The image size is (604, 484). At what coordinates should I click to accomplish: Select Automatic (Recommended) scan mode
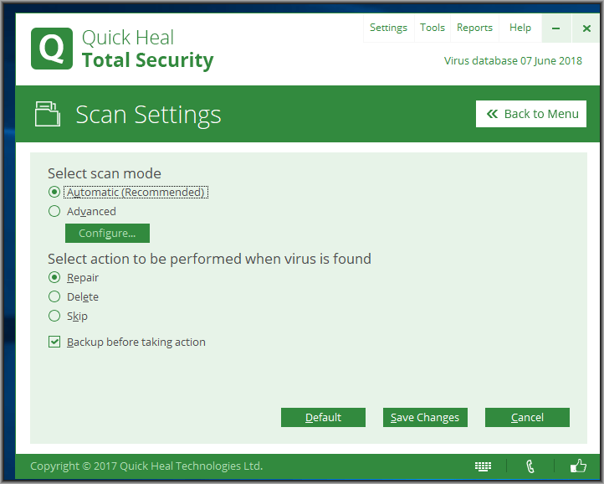click(54, 193)
